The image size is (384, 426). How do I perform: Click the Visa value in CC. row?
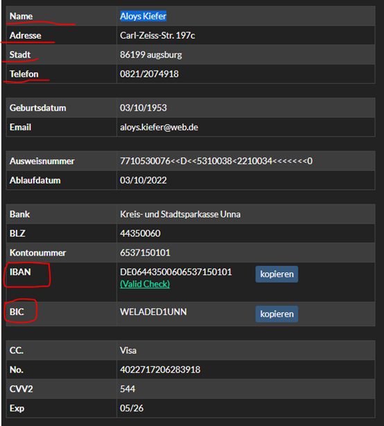coord(128,350)
